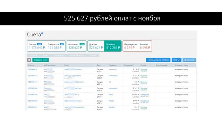Click the Ожидается status in the 16:14 row

point(145,101)
